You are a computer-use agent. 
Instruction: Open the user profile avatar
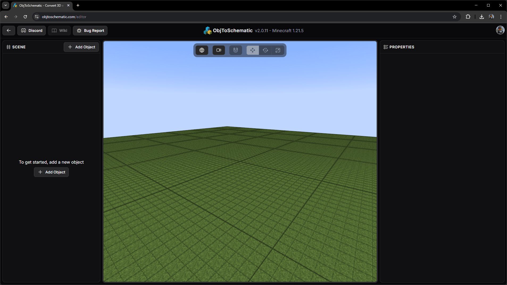coord(500,30)
